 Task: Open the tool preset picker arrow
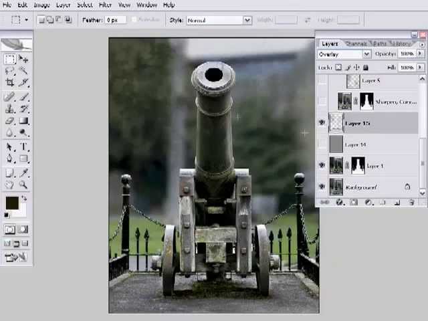point(27,19)
